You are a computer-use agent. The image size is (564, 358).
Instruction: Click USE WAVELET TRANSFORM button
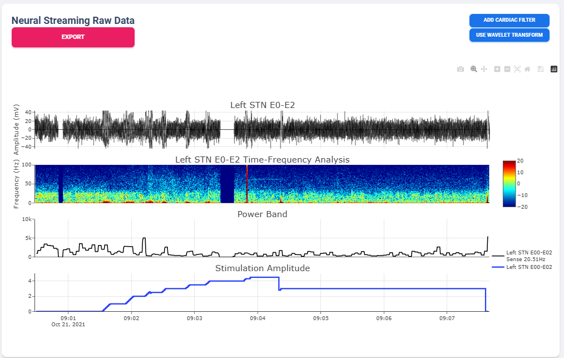509,35
